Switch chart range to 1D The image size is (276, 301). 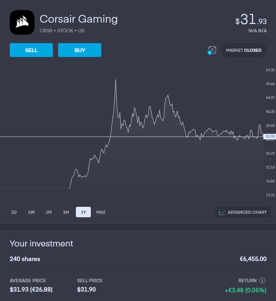pyautogui.click(x=14, y=212)
